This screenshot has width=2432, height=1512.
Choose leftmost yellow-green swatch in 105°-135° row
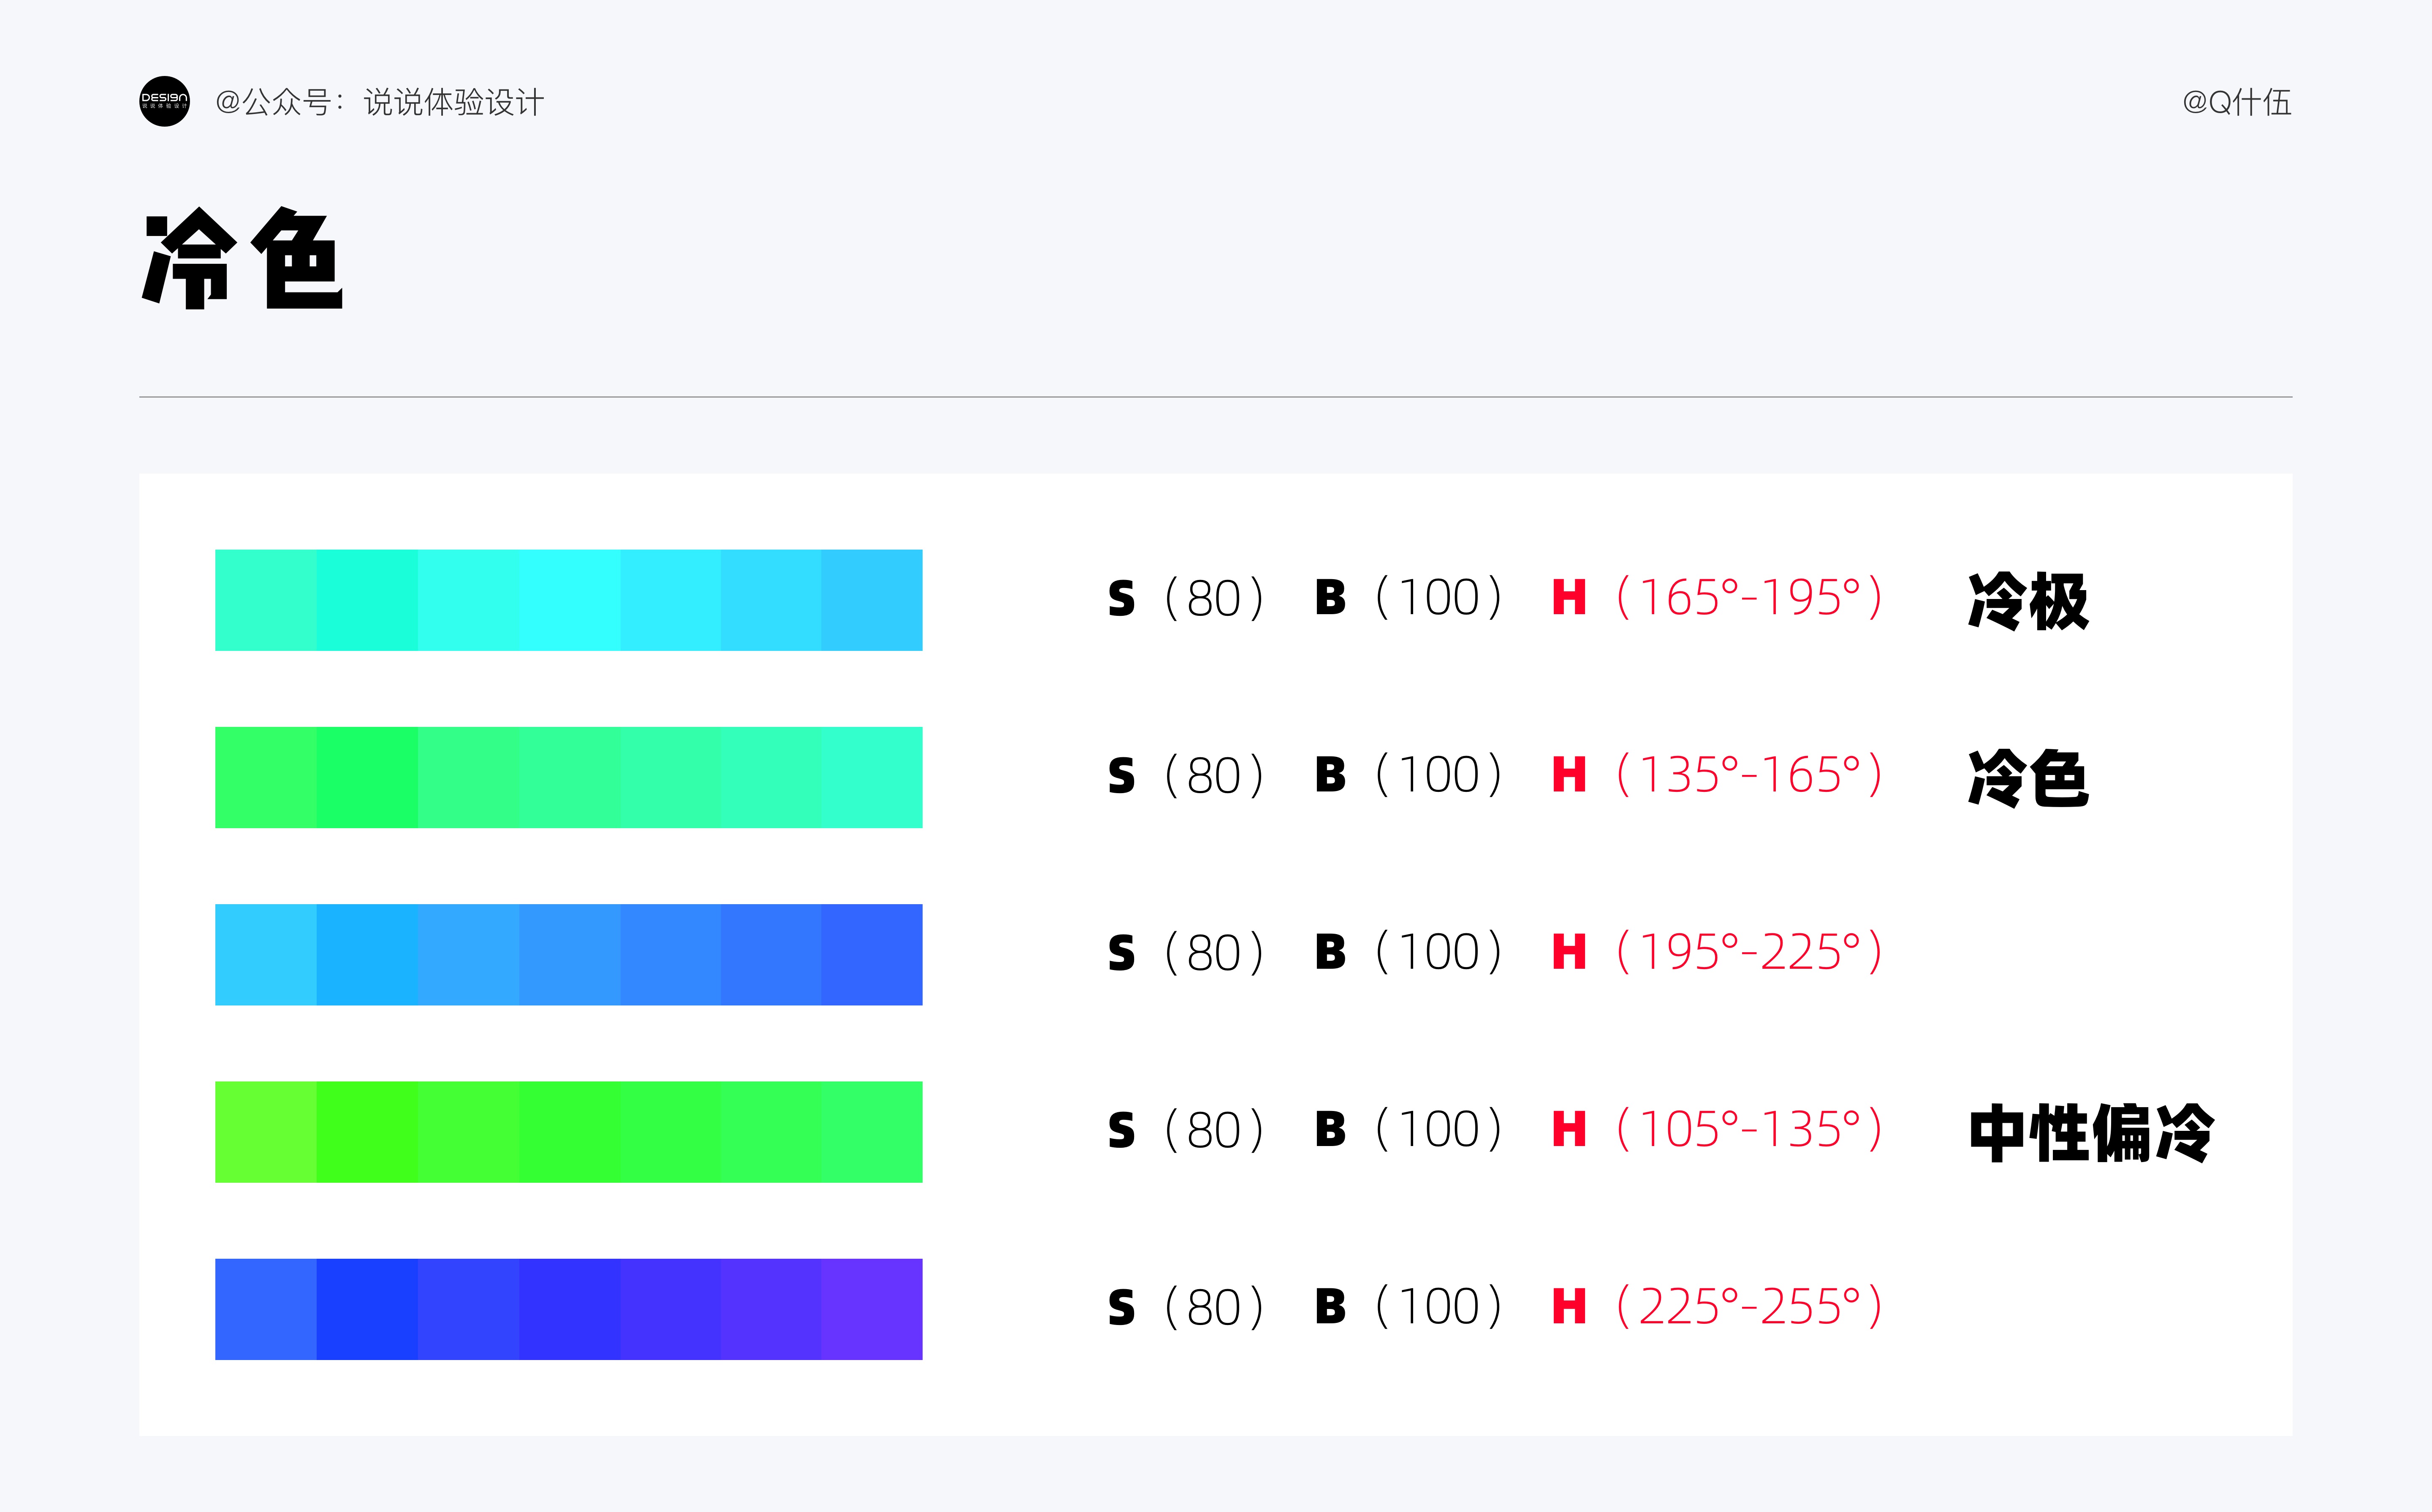[266, 1132]
